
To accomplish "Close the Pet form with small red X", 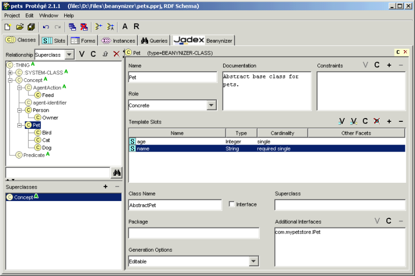I will 405,52.
